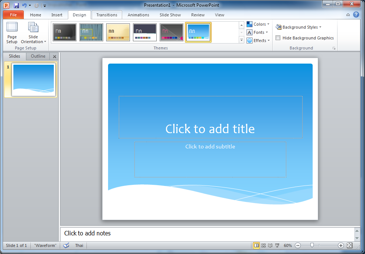365x254 pixels.
Task: Click the Zoom in plus button
Action: click(x=341, y=245)
